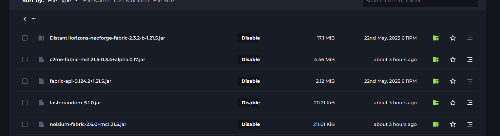Star the fasterrandom-5.1.0.jar file

tap(453, 103)
